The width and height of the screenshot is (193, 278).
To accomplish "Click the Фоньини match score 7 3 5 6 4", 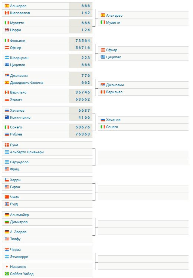I will pos(83,40).
